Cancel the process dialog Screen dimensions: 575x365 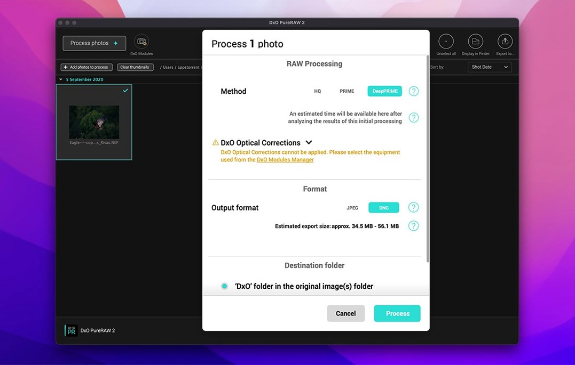pyautogui.click(x=346, y=313)
